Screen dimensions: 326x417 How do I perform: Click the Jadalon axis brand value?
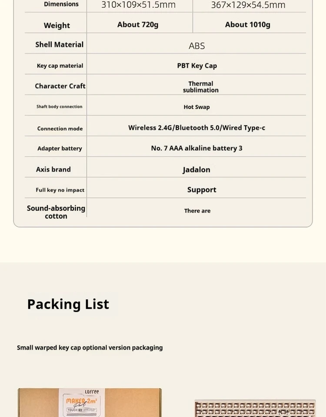coord(196,169)
